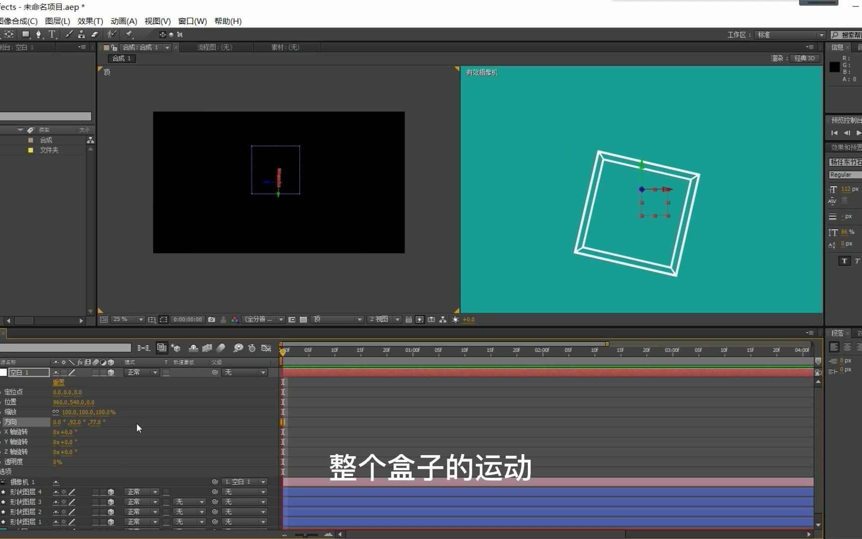Toggle 3D switch for 形状图层 1
This screenshot has height=539, width=862.
tap(111, 522)
